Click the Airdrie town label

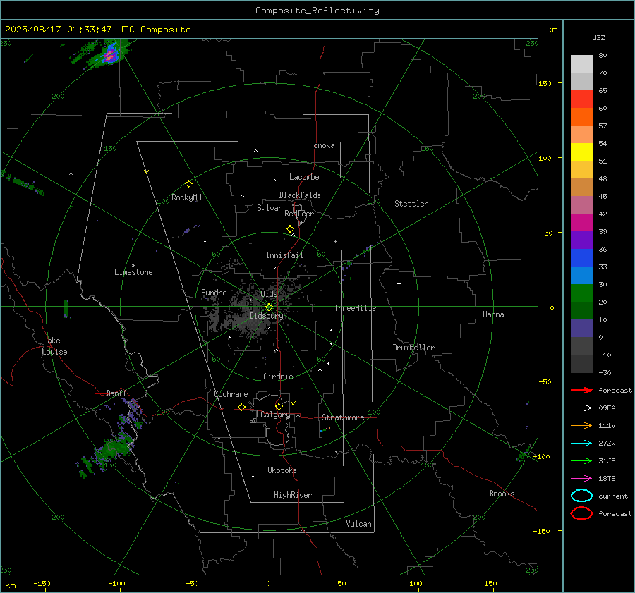point(278,377)
